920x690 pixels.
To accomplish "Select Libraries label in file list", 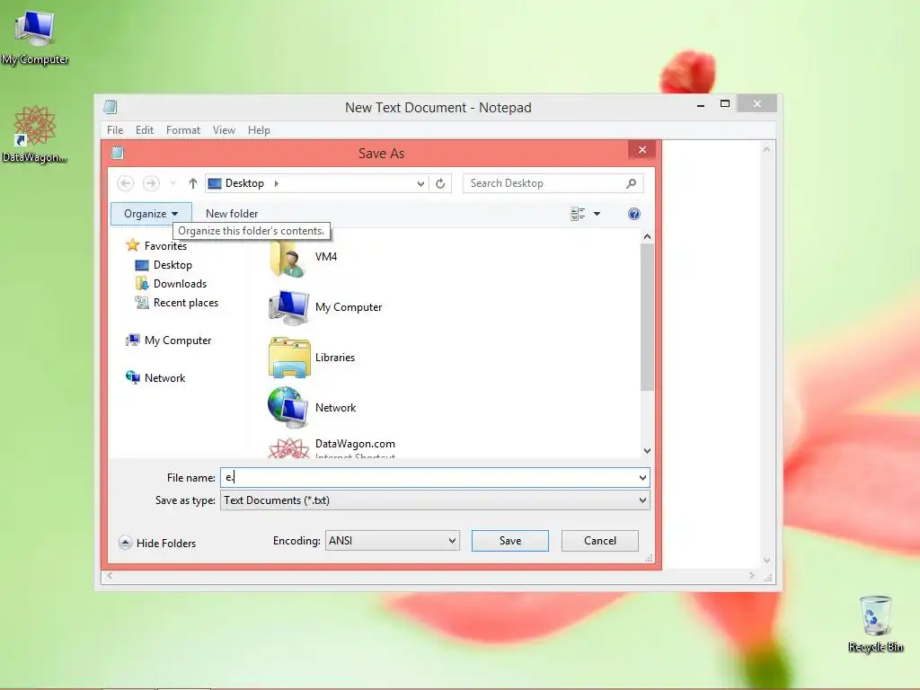I will (x=335, y=358).
